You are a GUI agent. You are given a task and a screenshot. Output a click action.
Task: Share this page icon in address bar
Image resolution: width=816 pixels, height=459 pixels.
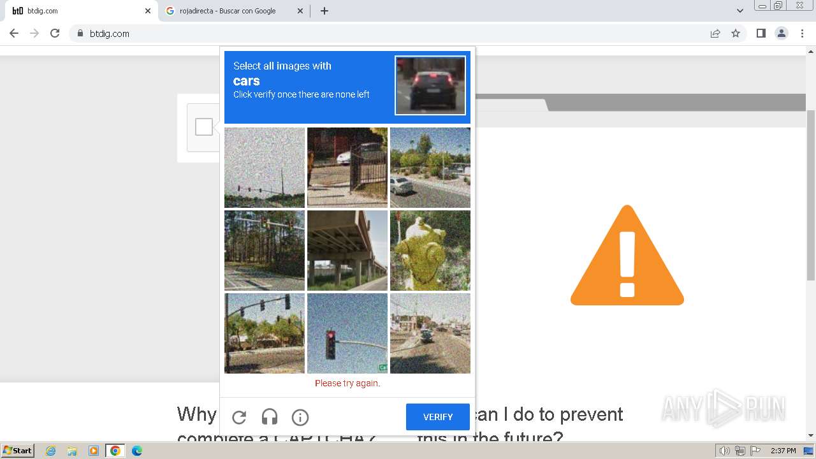pos(715,33)
